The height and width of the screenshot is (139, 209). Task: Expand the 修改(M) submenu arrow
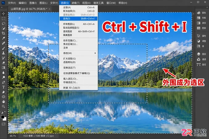click(95, 53)
